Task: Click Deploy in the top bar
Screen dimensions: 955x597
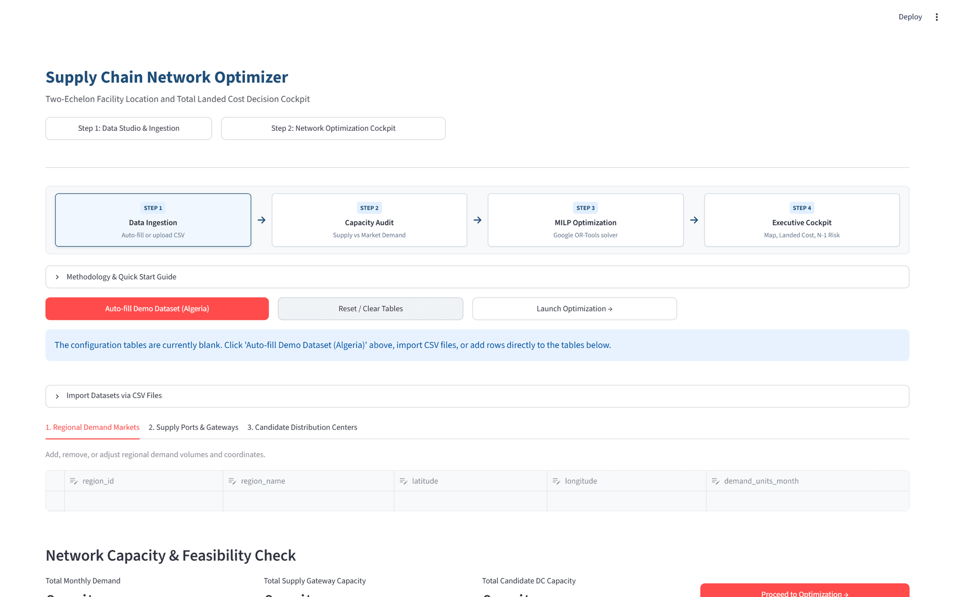Action: (x=910, y=17)
